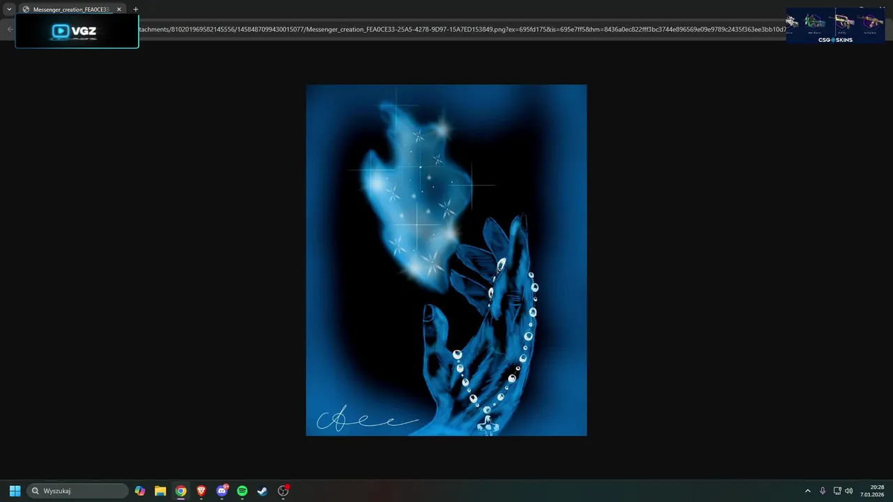Open Copilot from the taskbar
This screenshot has height=502, width=893.
click(x=140, y=491)
